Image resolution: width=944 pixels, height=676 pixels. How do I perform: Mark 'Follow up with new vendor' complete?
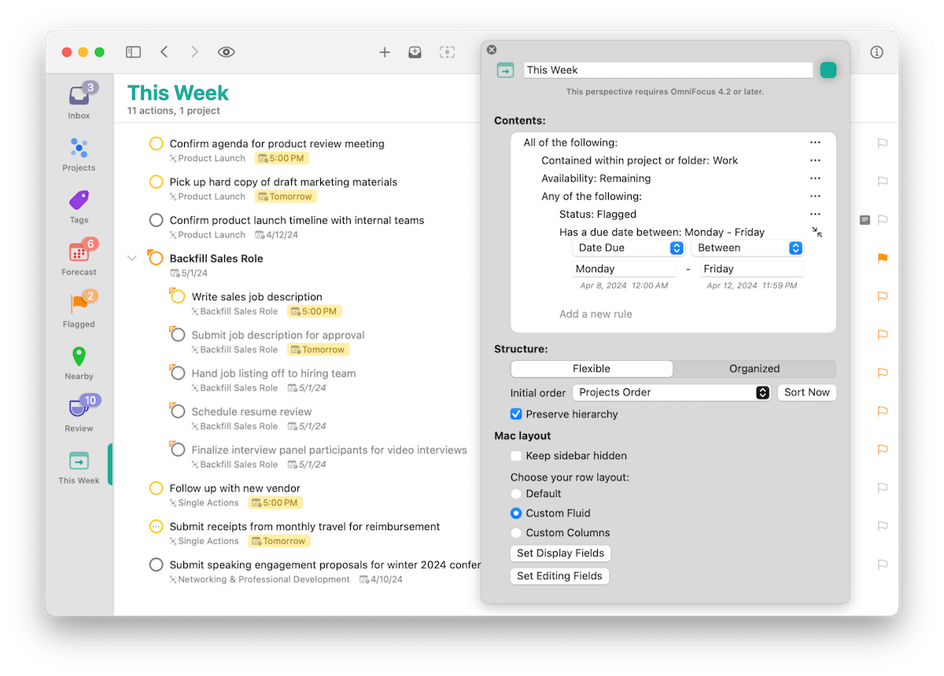tap(156, 488)
